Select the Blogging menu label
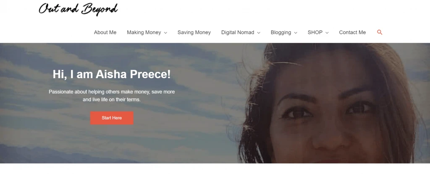The image size is (430, 174). pos(281,32)
